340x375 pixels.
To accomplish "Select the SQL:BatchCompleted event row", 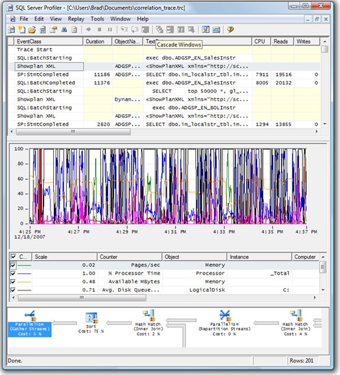I will point(165,83).
